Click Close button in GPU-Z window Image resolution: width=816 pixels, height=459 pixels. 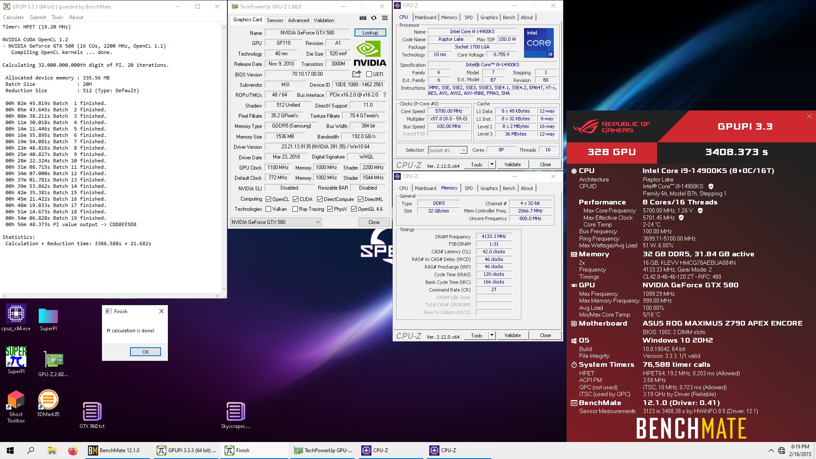click(x=374, y=222)
